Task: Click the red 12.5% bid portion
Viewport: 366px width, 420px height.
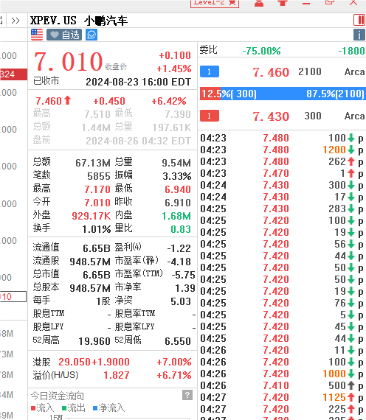Action: pyautogui.click(x=210, y=94)
